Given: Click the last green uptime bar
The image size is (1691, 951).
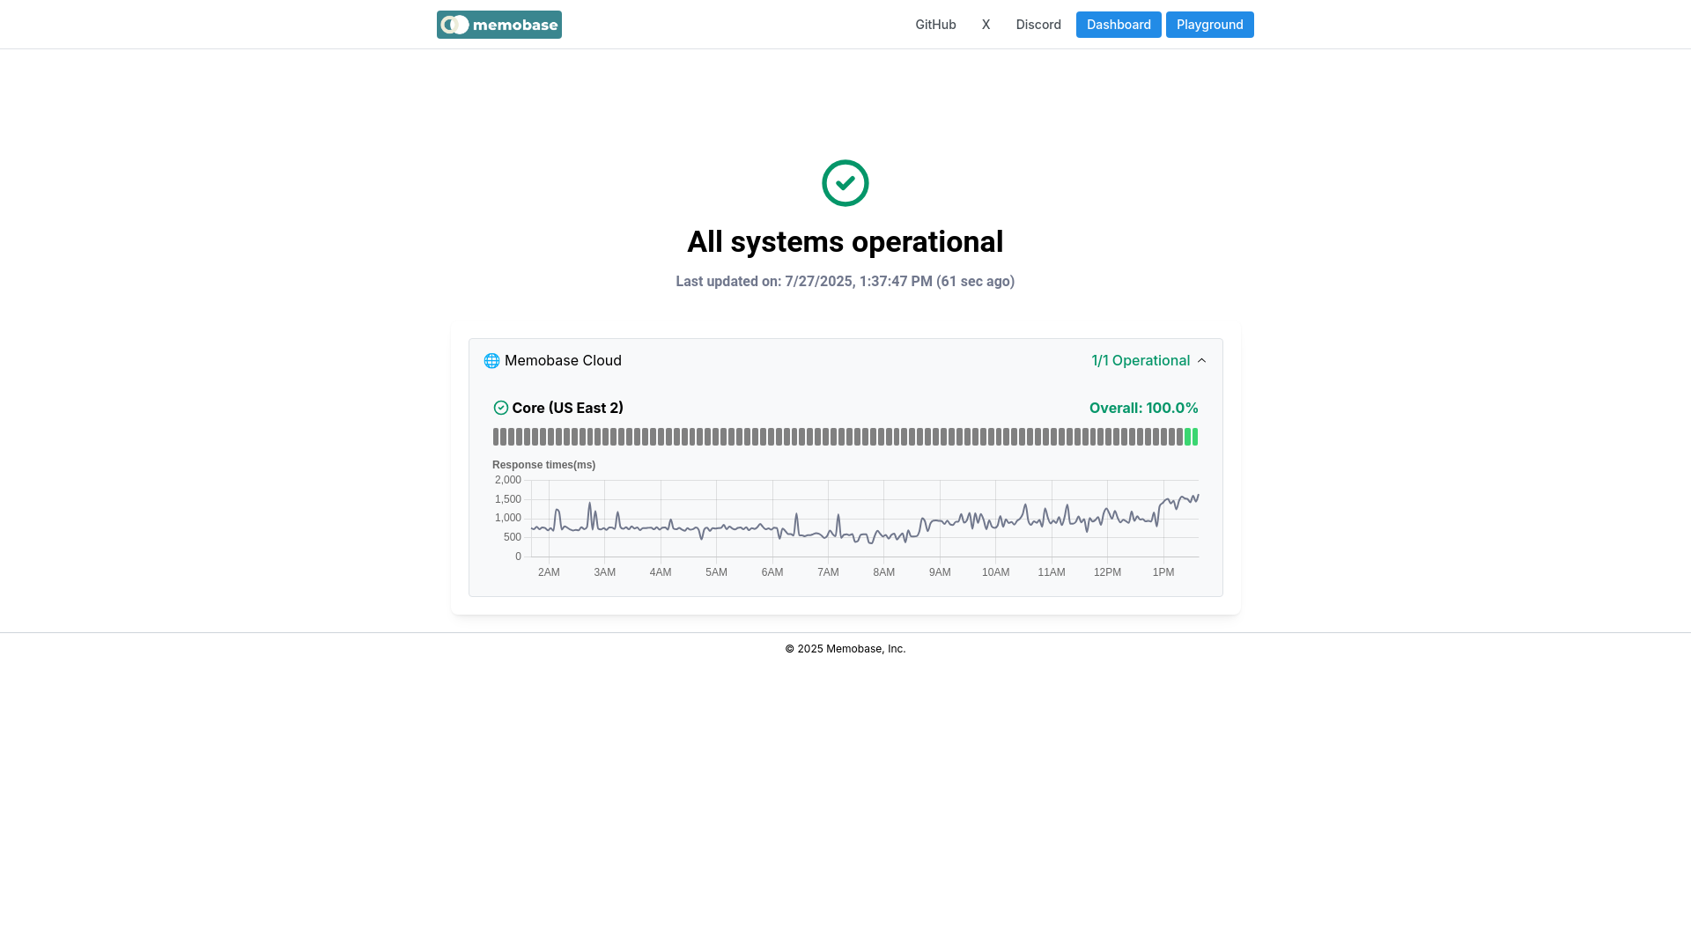Looking at the screenshot, I should tap(1195, 437).
